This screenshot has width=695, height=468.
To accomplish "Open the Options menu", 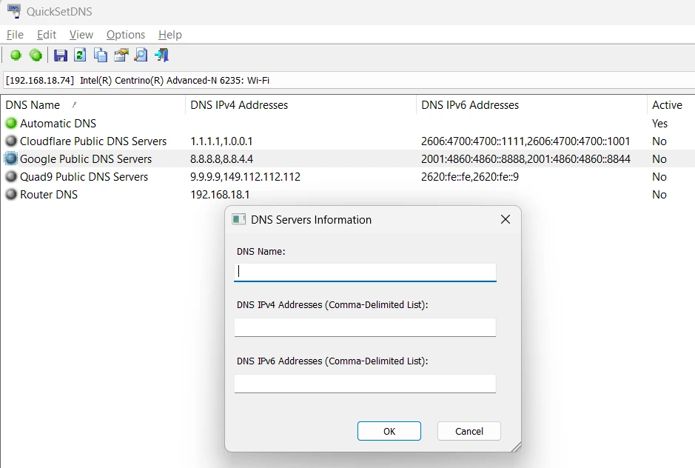I will point(125,35).
